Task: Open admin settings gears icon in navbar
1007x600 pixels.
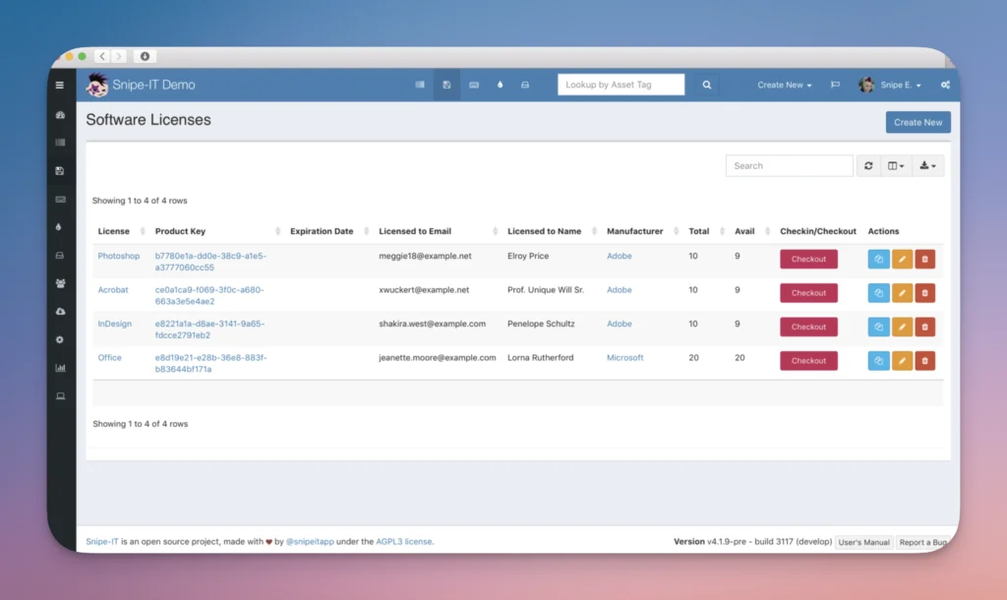Action: click(945, 86)
